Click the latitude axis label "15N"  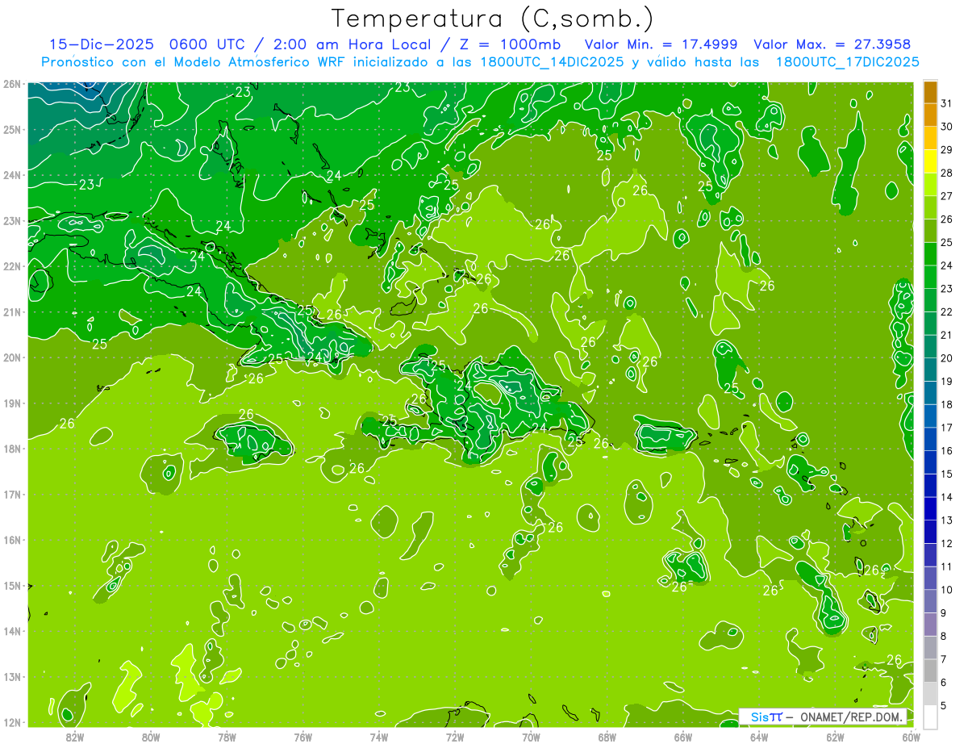tap(11, 586)
